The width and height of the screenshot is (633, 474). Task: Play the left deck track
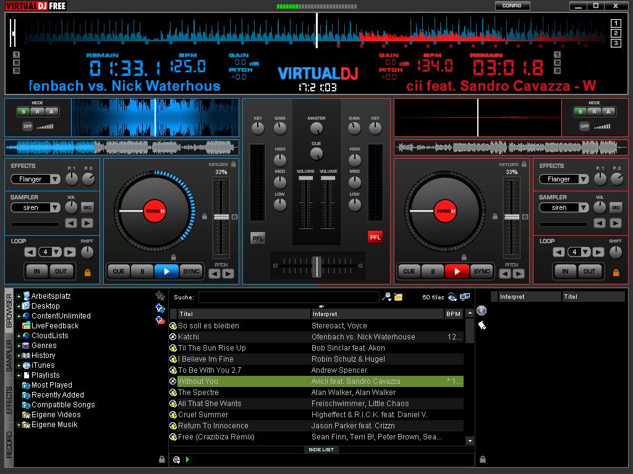166,272
